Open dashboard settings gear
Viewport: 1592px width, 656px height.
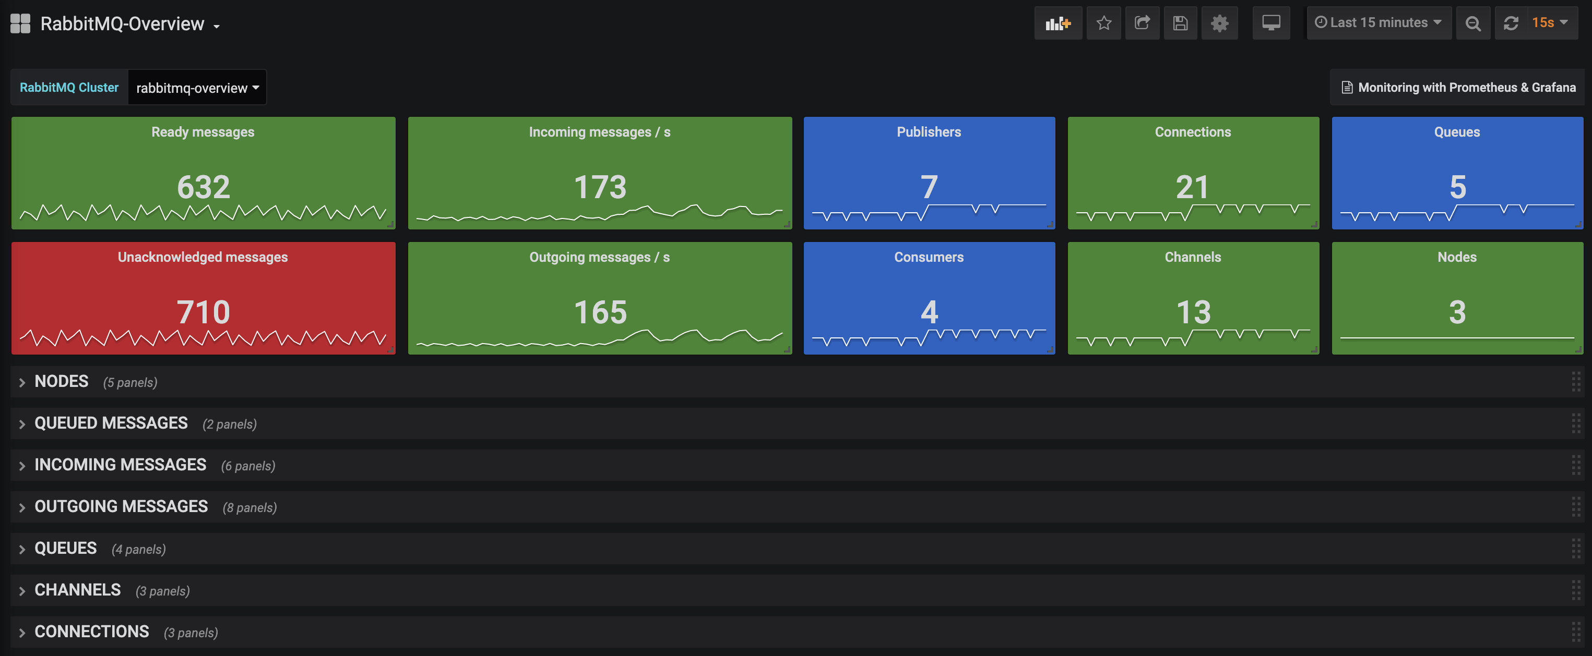(x=1219, y=23)
